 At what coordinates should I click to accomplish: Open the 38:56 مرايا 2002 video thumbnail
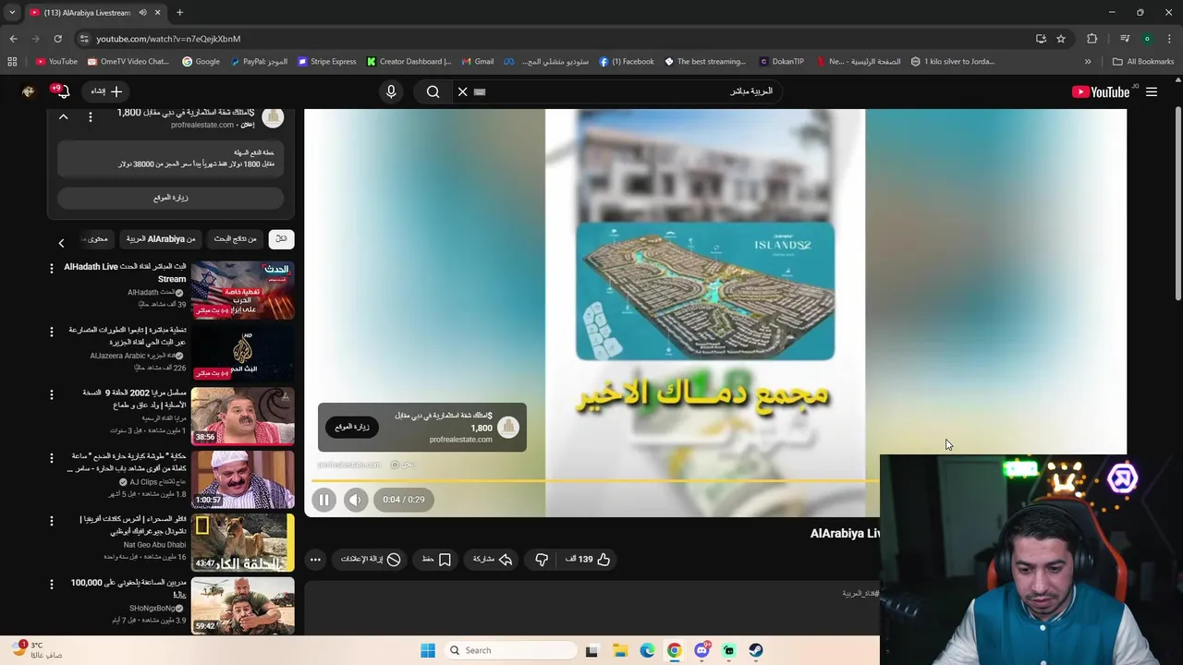coord(242,416)
